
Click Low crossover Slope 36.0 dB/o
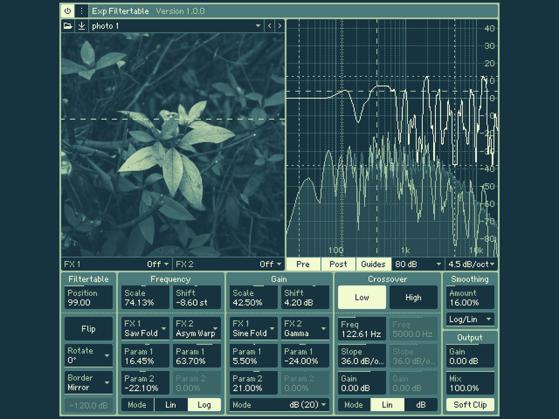(x=362, y=356)
